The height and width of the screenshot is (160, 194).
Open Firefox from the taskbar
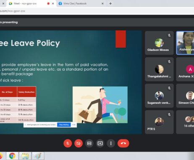click(x=1, y=156)
